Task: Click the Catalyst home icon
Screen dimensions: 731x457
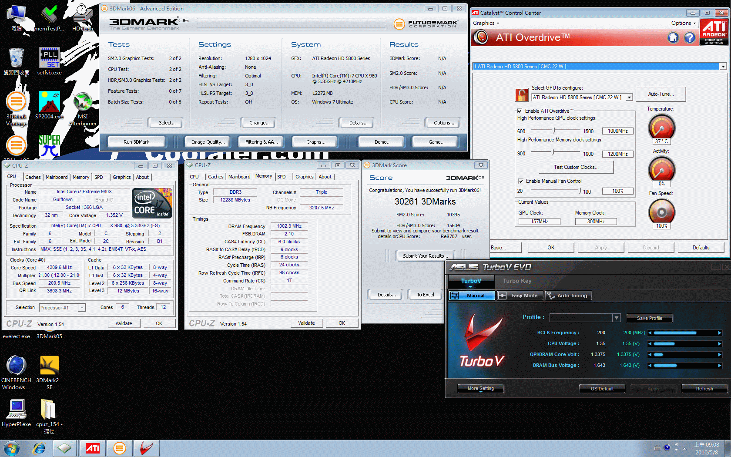Action: pos(673,38)
